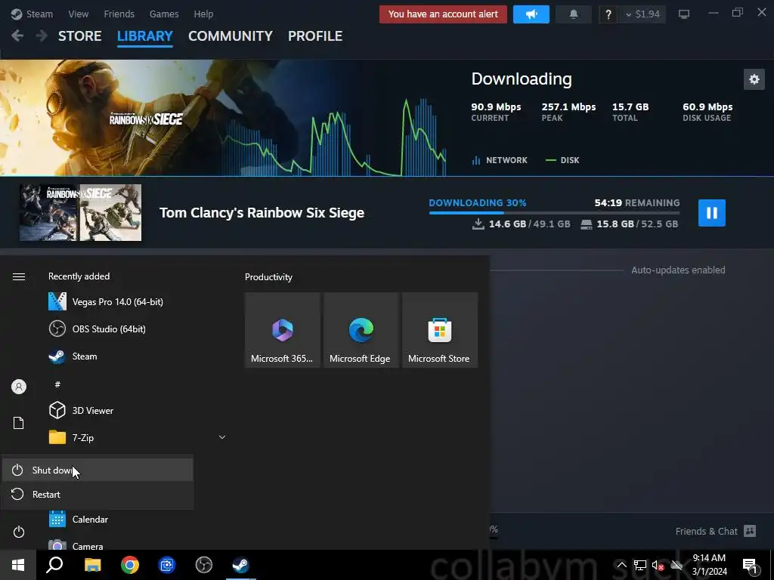Open taskbar Search magnifier
The height and width of the screenshot is (580, 774).
(x=54, y=565)
